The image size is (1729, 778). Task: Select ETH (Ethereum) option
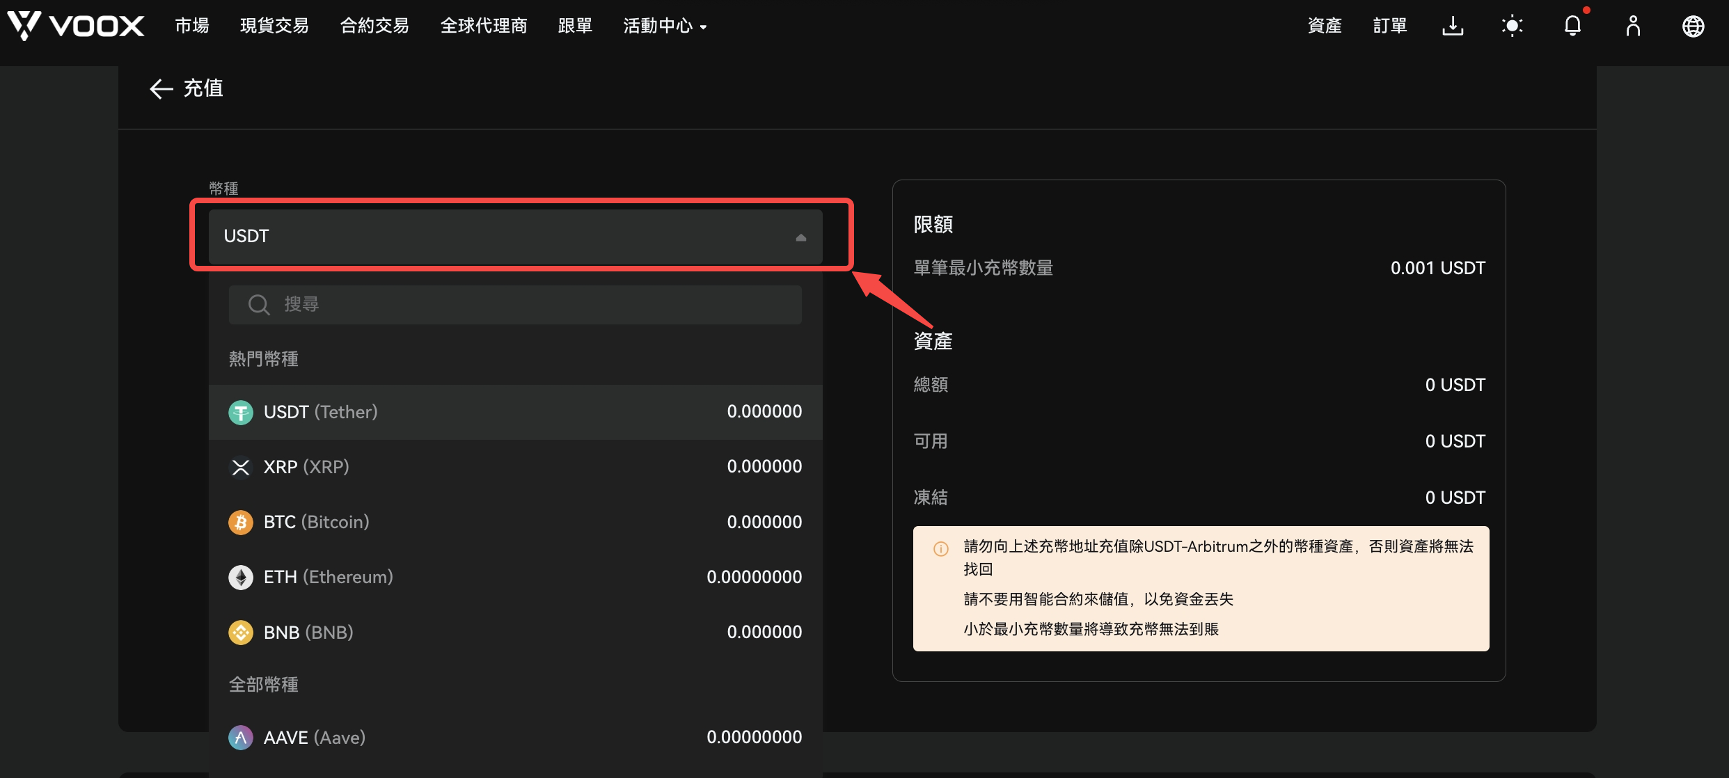516,578
